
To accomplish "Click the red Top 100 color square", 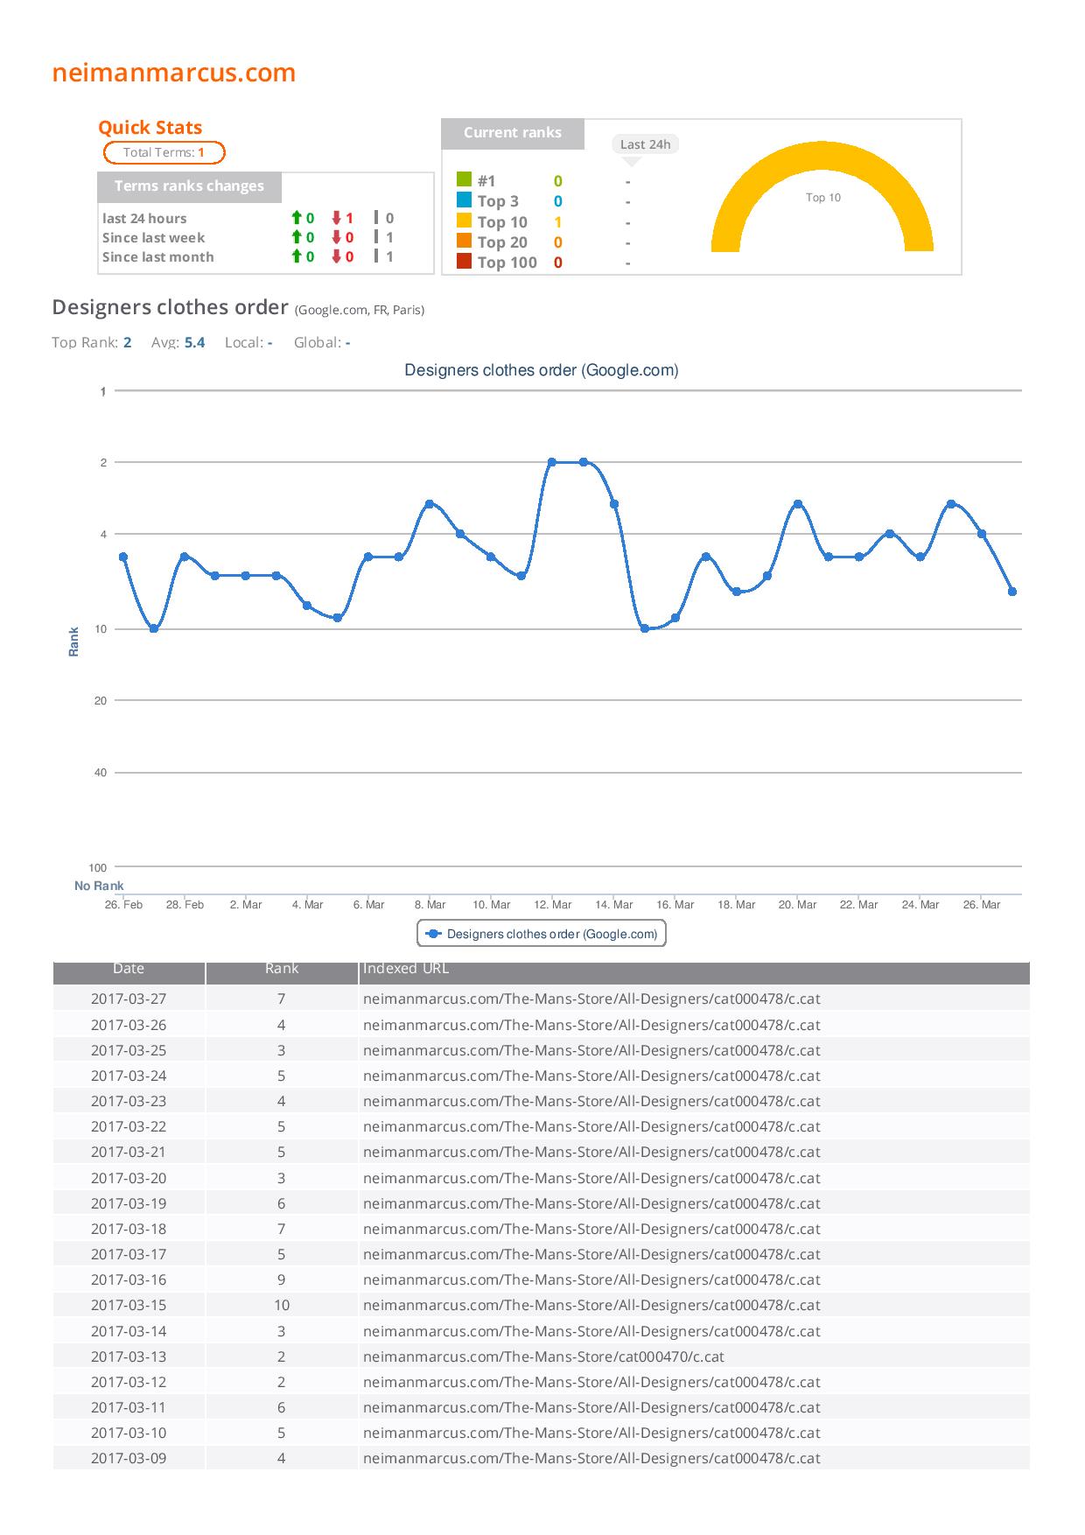I will (464, 261).
